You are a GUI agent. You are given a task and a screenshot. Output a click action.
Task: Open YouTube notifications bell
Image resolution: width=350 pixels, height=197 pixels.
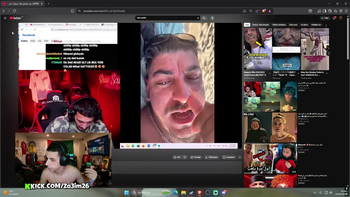click(334, 18)
